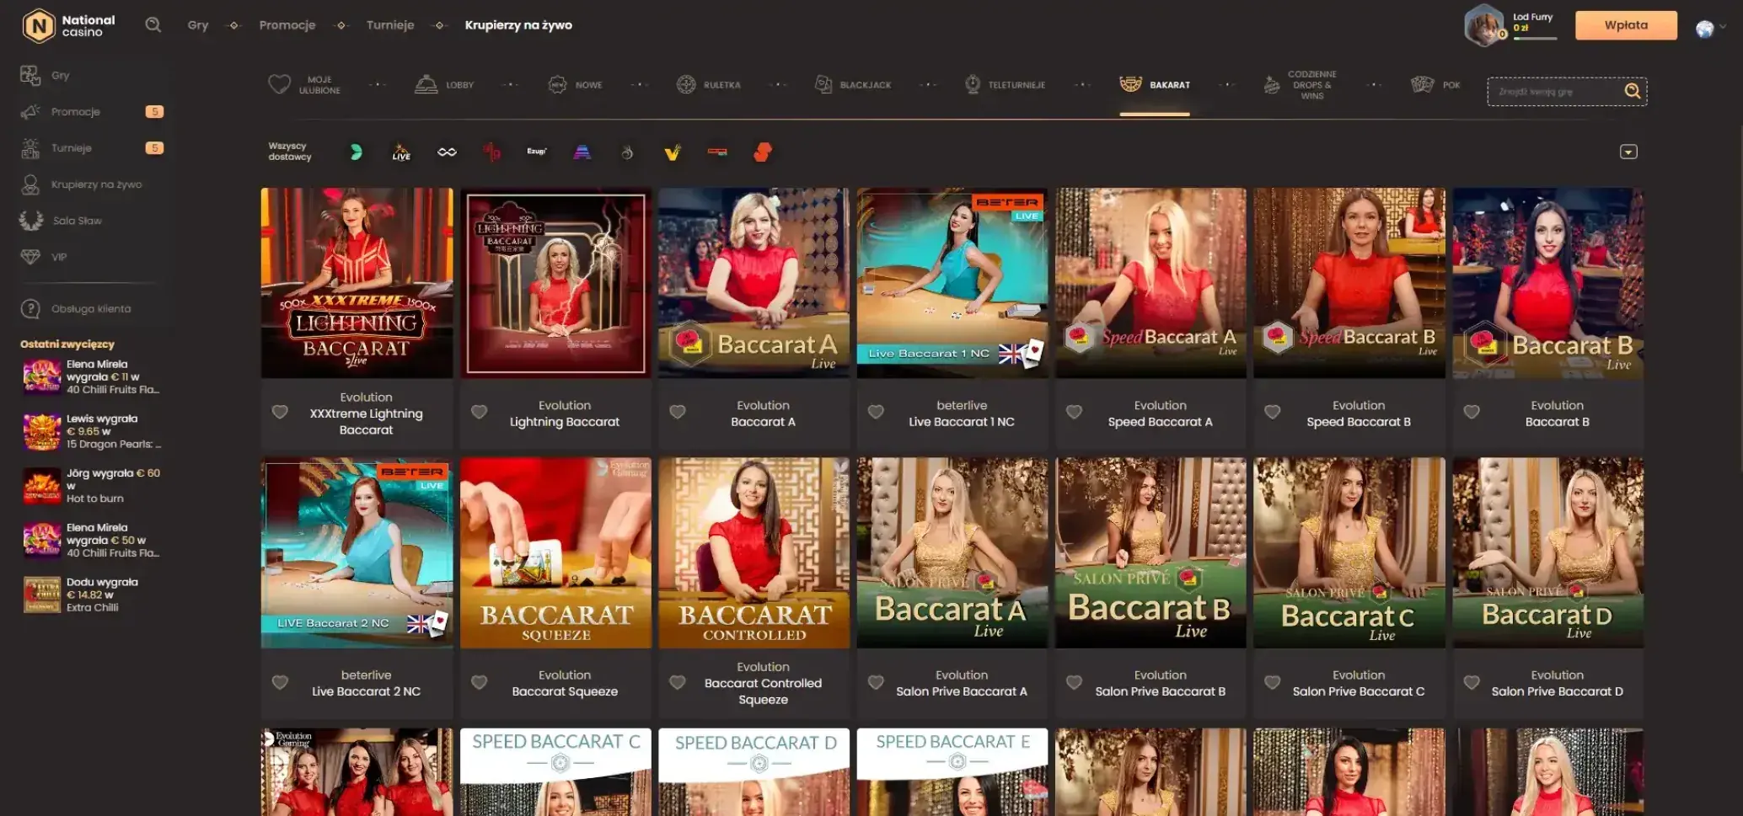The width and height of the screenshot is (1743, 816).
Task: Filter by Ezugi provider logo
Action: click(x=537, y=152)
